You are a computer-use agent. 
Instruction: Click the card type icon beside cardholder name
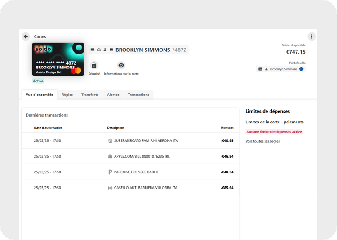pos(93,50)
